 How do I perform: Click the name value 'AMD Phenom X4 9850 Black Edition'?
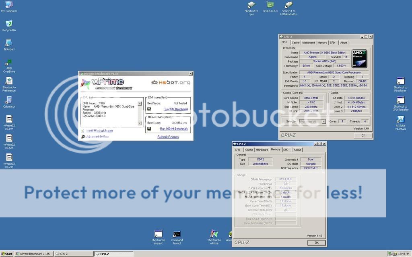[x=325, y=53]
